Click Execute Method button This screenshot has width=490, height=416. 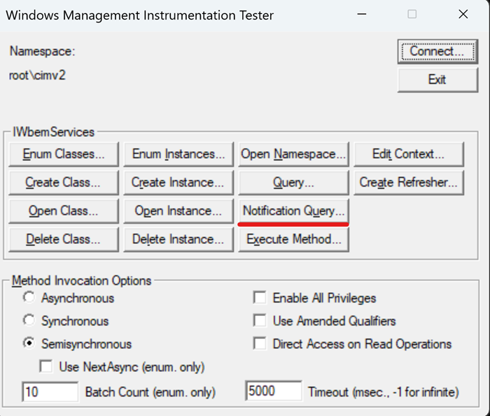click(x=293, y=239)
